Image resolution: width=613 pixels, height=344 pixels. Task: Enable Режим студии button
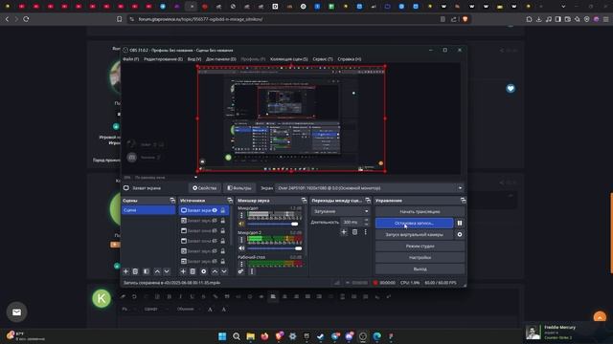420,247
